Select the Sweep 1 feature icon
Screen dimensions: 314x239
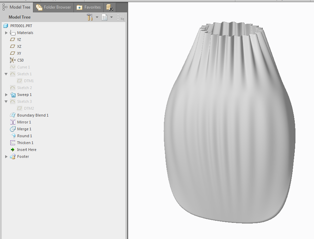click(x=13, y=95)
